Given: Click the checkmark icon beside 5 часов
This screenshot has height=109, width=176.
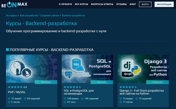Looking at the screenshot, I should click(x=9, y=102).
